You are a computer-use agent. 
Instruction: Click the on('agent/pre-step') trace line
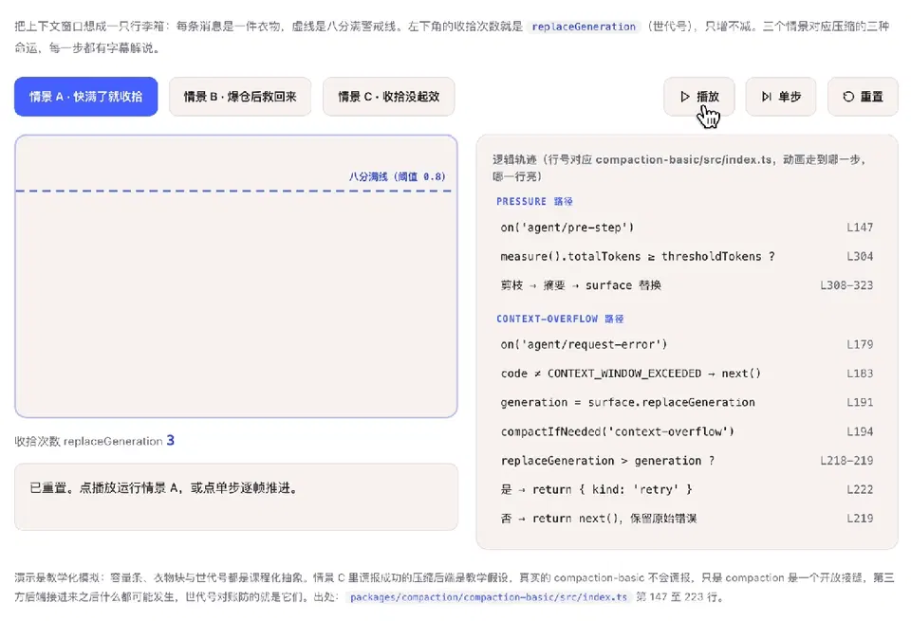click(687, 228)
